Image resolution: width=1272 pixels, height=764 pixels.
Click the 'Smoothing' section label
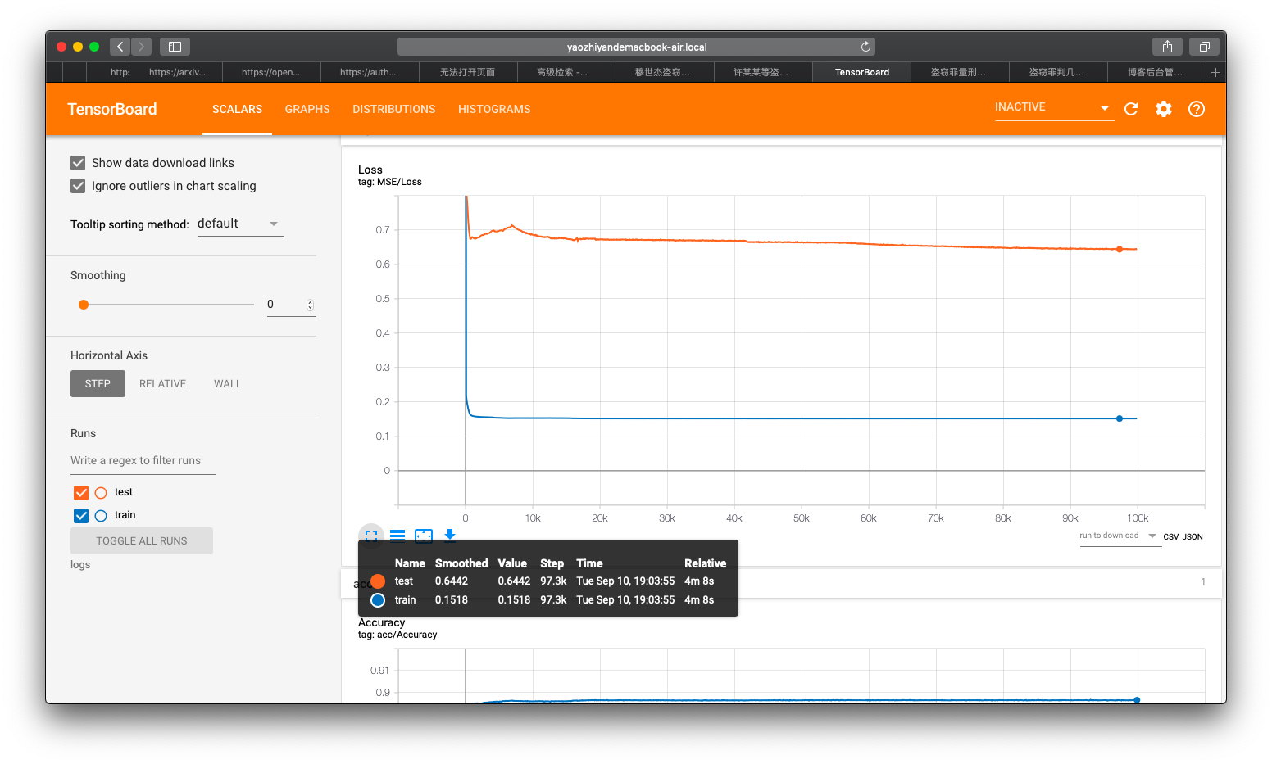[x=98, y=275]
